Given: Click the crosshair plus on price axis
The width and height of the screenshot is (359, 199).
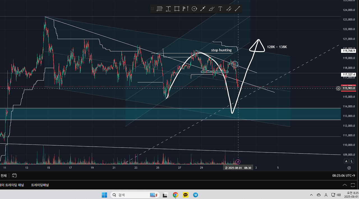Looking at the screenshot, I should coord(338,88).
